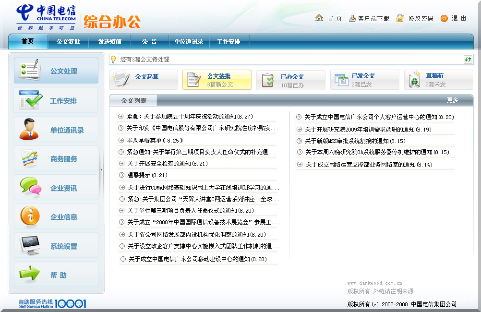Open 系统设置 monitor icon
481x312 pixels.
coord(29,245)
